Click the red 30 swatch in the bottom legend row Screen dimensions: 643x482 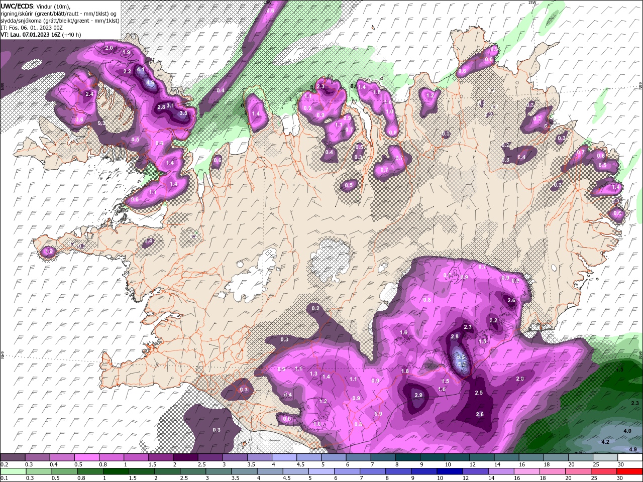pos(630,471)
